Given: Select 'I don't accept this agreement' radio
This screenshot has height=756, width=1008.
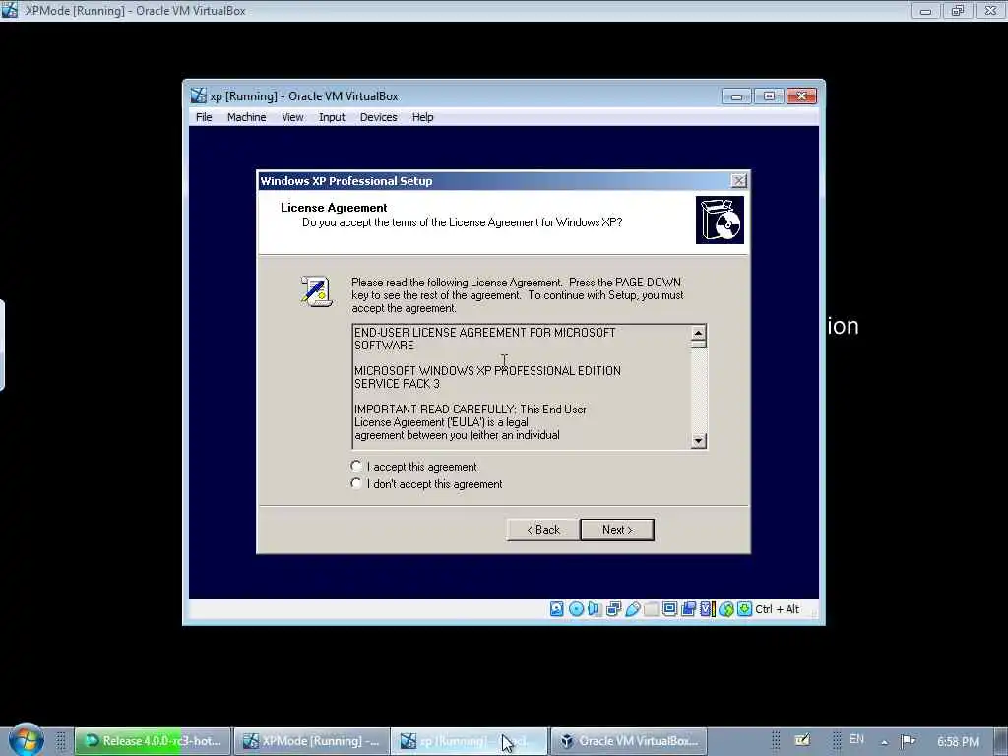Looking at the screenshot, I should 356,483.
